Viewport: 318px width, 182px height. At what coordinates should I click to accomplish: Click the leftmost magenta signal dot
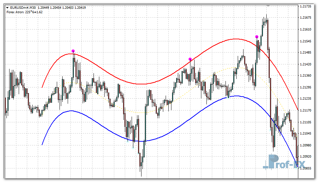click(73, 51)
